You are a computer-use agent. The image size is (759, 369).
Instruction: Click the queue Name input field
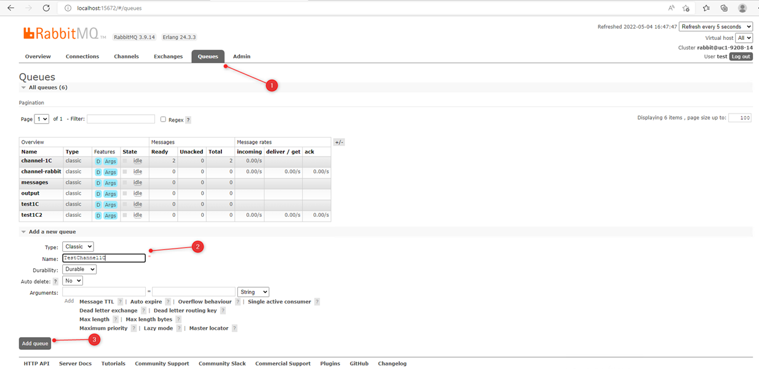104,258
